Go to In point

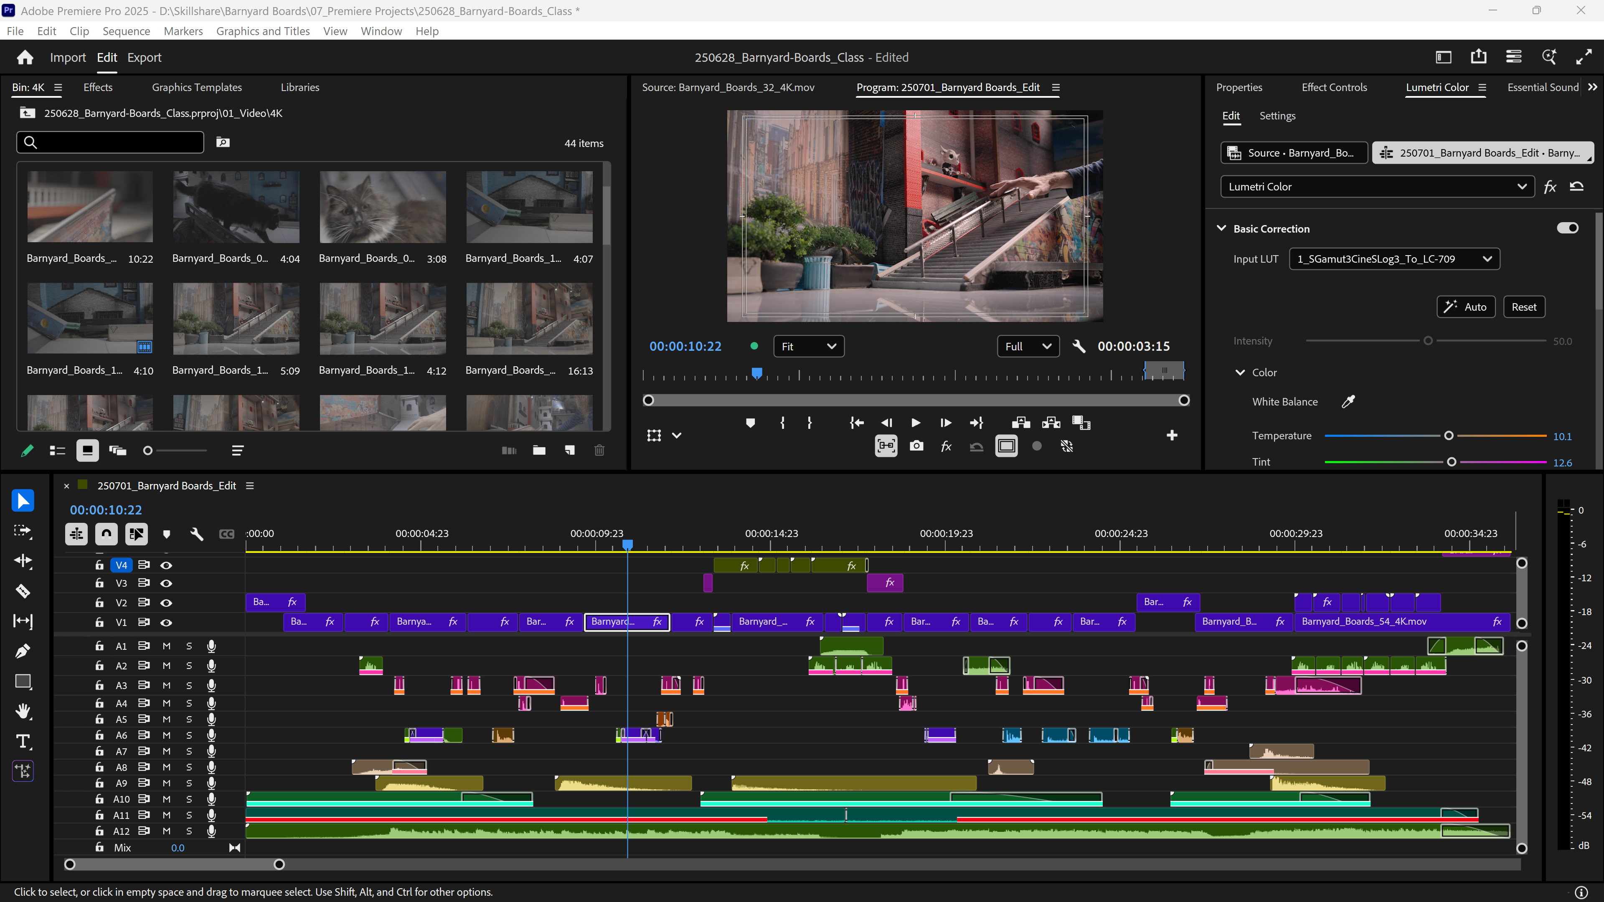click(x=857, y=423)
